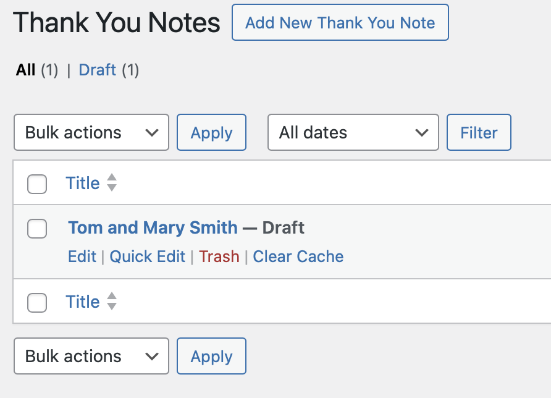Open the Tom and Mary Smith note
The height and width of the screenshot is (398, 551).
[x=153, y=227]
